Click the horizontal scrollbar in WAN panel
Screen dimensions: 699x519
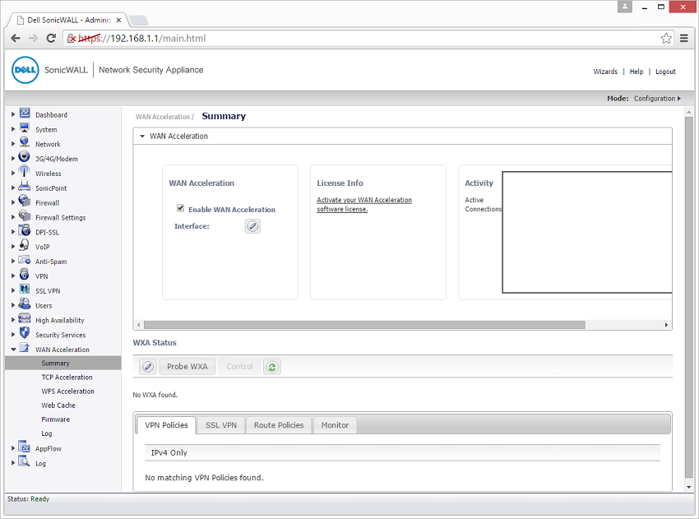click(x=364, y=325)
